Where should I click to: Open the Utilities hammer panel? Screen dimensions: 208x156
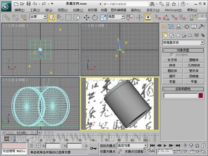201,27
